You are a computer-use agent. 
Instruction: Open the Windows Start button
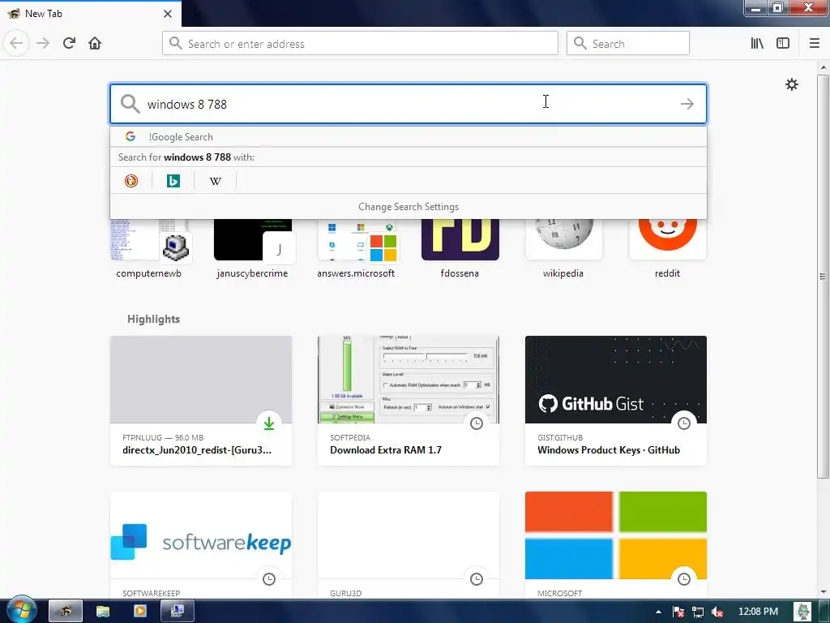[21, 610]
